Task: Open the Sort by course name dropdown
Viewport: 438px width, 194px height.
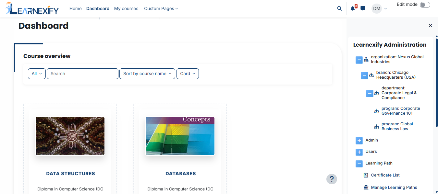Action: pyautogui.click(x=147, y=74)
